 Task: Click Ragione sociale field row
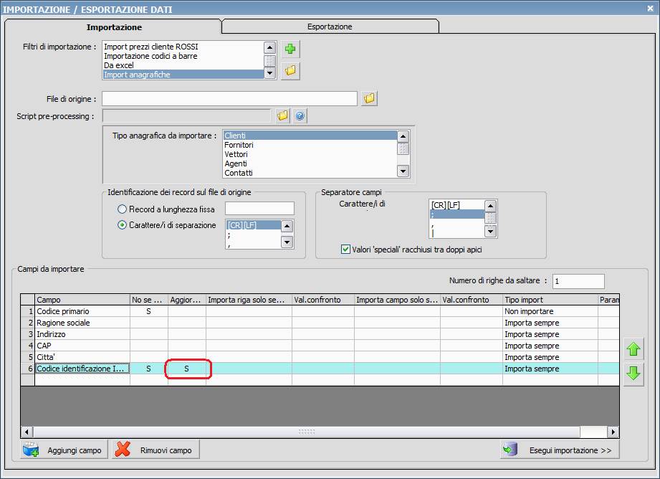coord(82,323)
